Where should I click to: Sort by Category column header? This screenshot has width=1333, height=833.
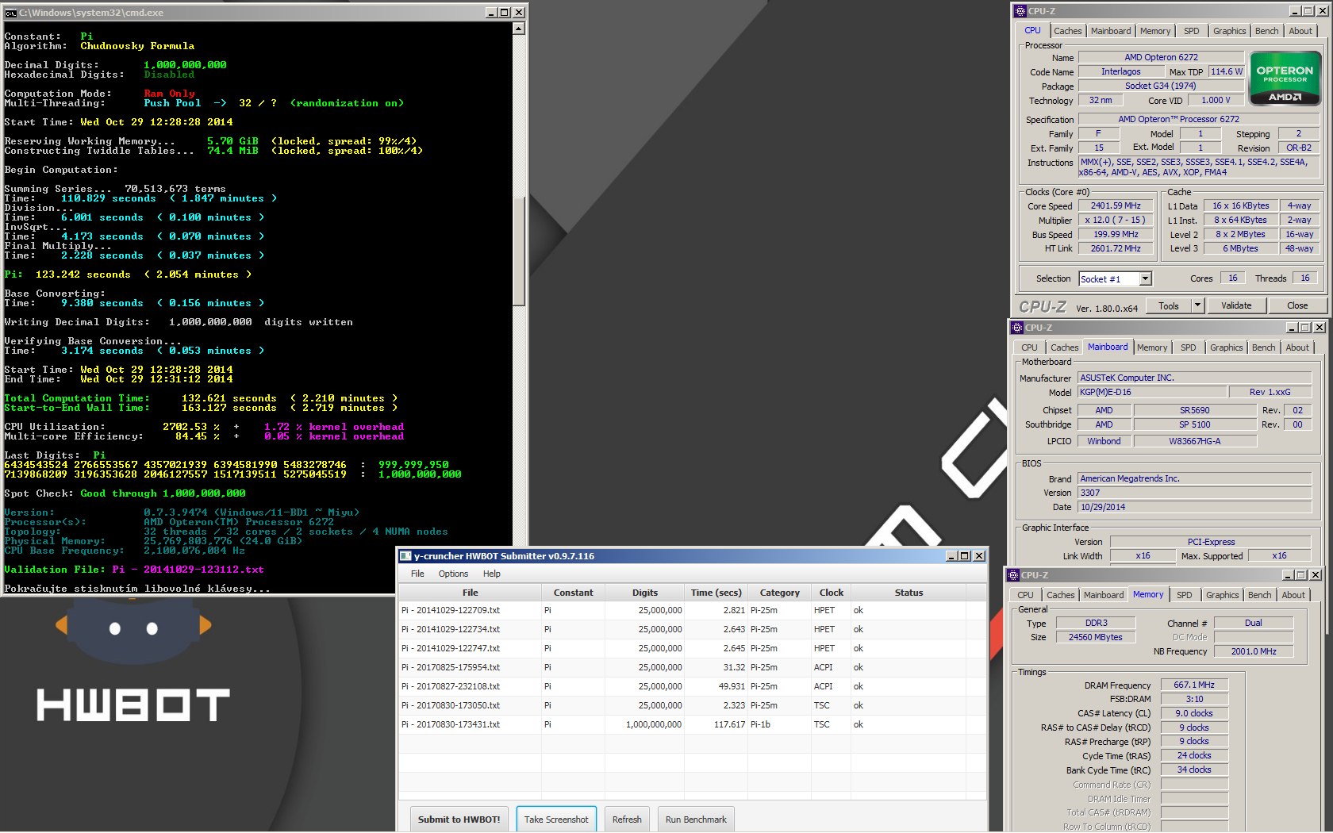(x=779, y=593)
